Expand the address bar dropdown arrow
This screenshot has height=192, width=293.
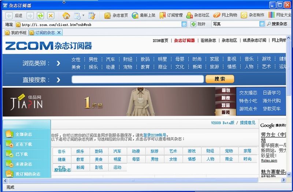(x=184, y=24)
